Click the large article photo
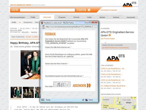 [x=30, y=65]
